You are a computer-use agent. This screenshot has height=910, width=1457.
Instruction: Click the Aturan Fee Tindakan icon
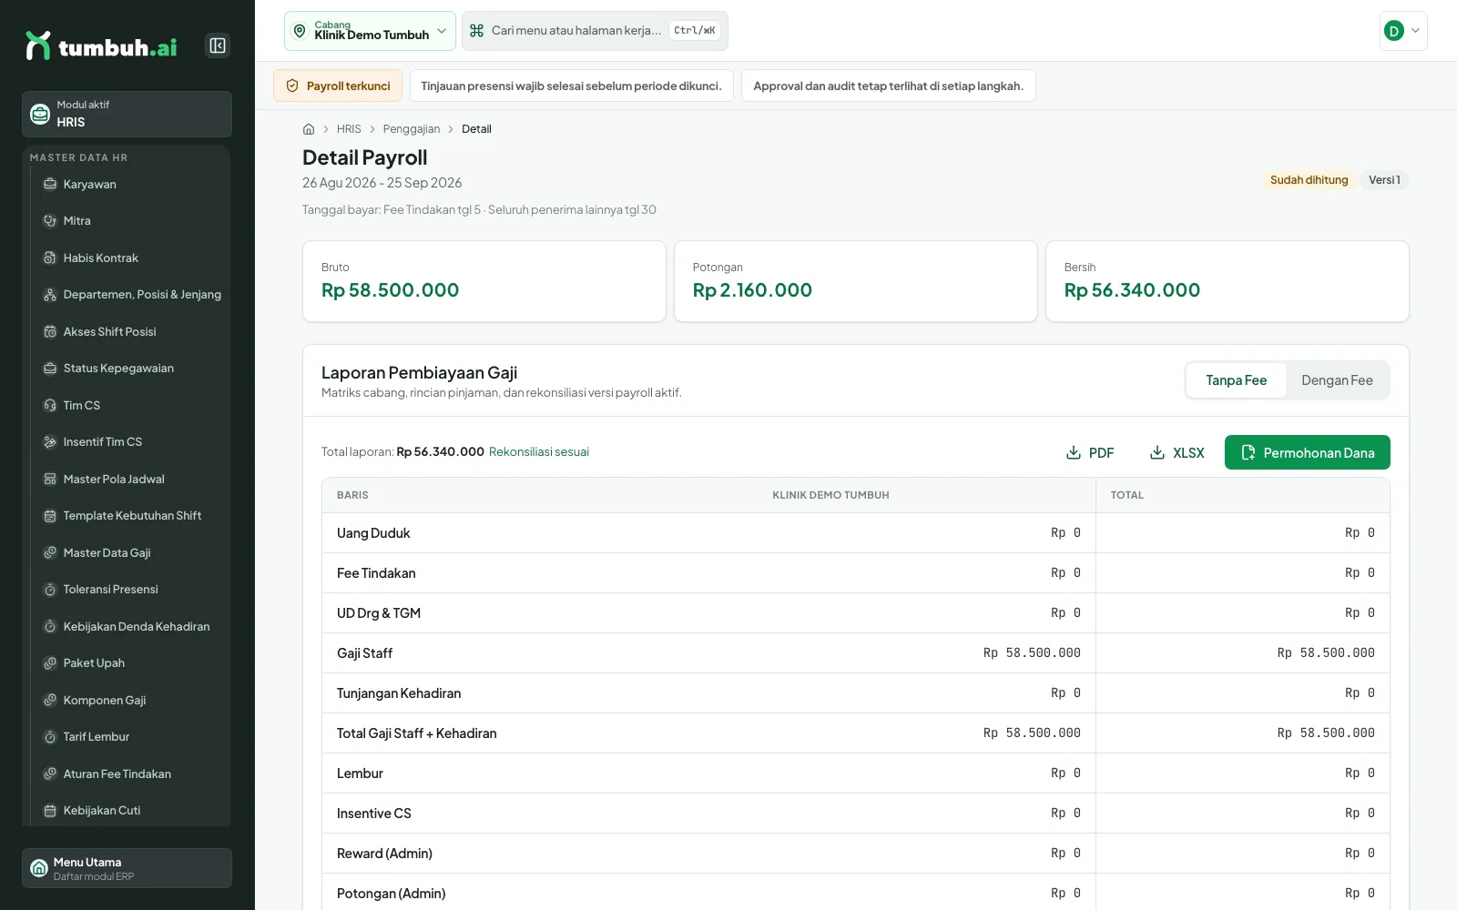tap(50, 773)
